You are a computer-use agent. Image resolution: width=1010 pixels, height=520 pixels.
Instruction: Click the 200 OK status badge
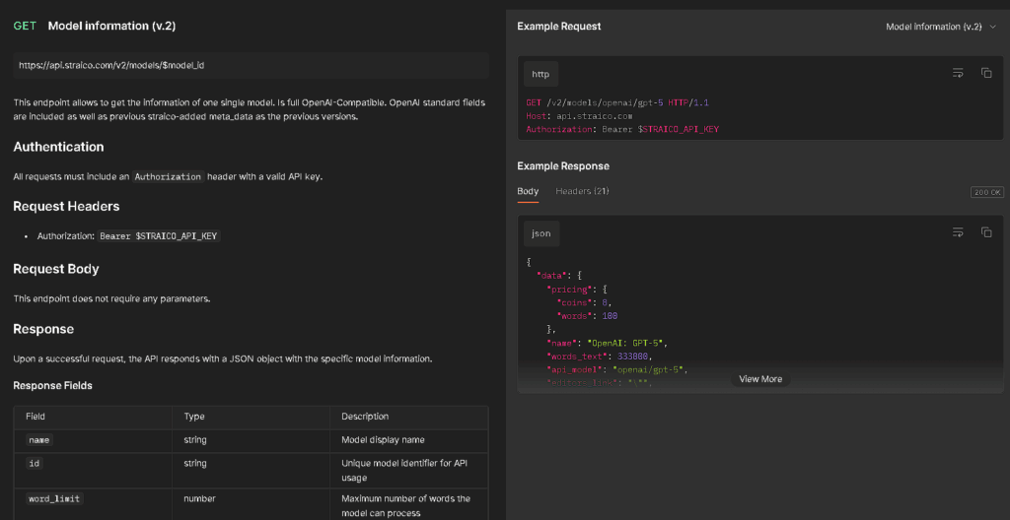[x=985, y=192]
